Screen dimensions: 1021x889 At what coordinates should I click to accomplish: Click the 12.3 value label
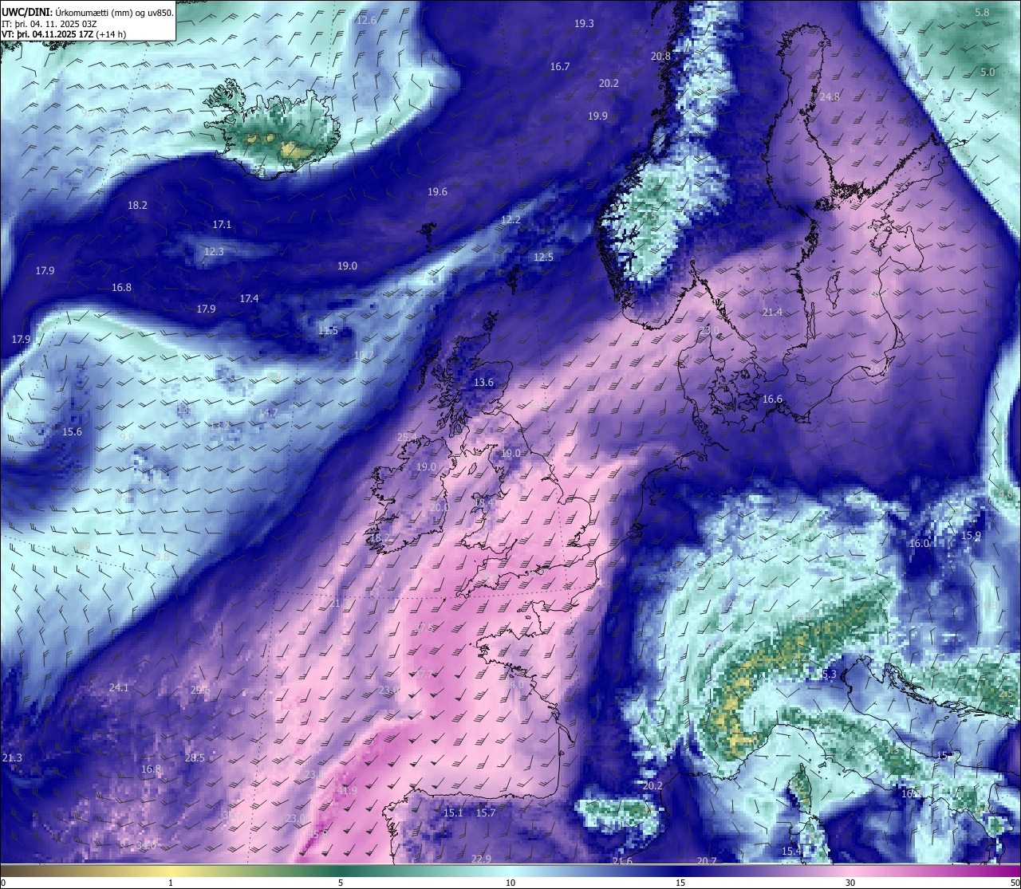coord(214,252)
